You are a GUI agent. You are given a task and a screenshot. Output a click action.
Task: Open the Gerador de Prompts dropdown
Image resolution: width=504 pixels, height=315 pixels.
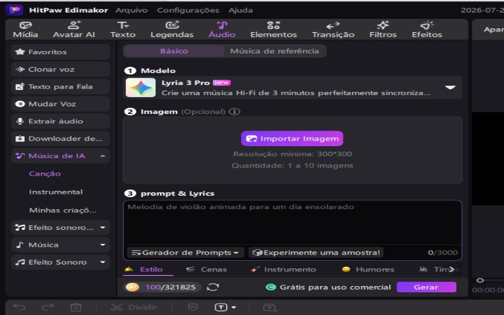(x=185, y=253)
